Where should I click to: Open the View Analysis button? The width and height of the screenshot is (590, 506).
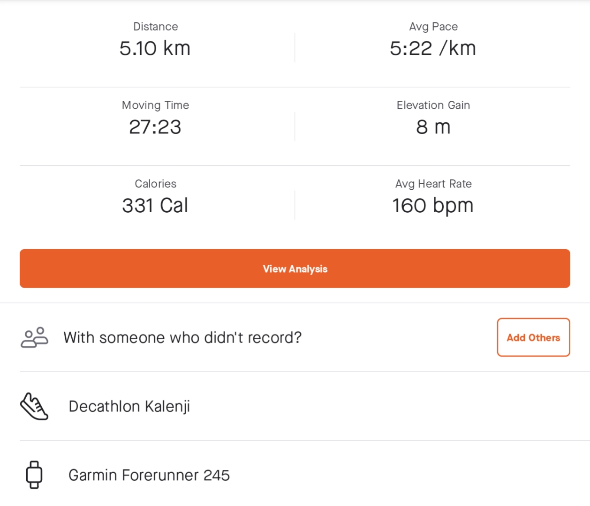pyautogui.click(x=295, y=268)
